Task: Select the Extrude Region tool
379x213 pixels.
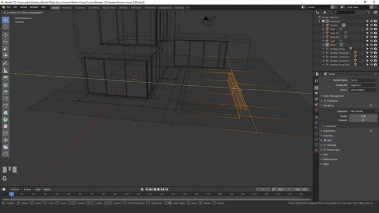Action: 5,78
